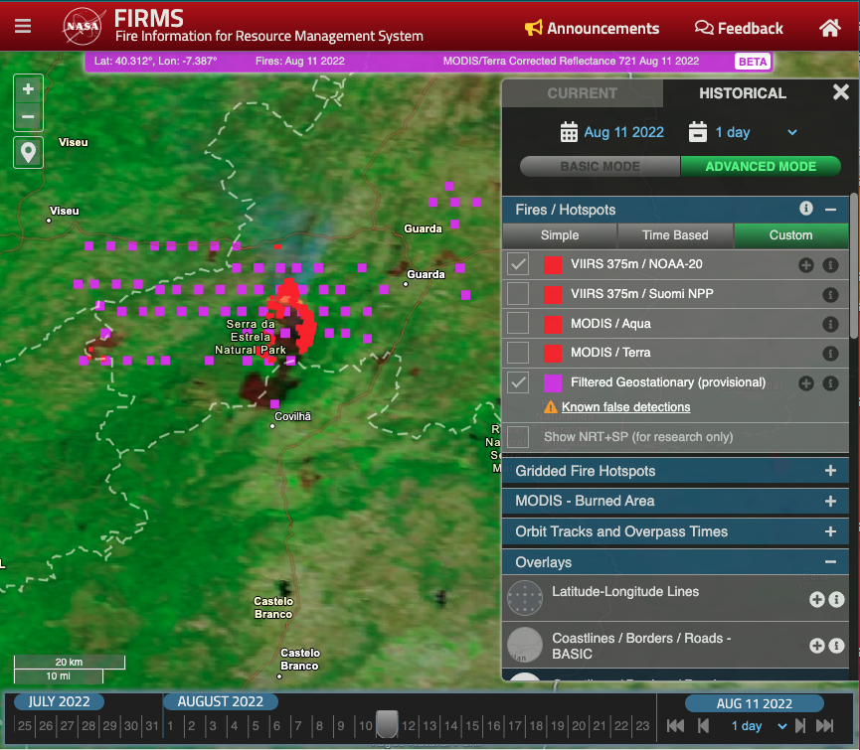
Task: Expand Orbit Tracks and Overpass Times
Action: click(830, 531)
